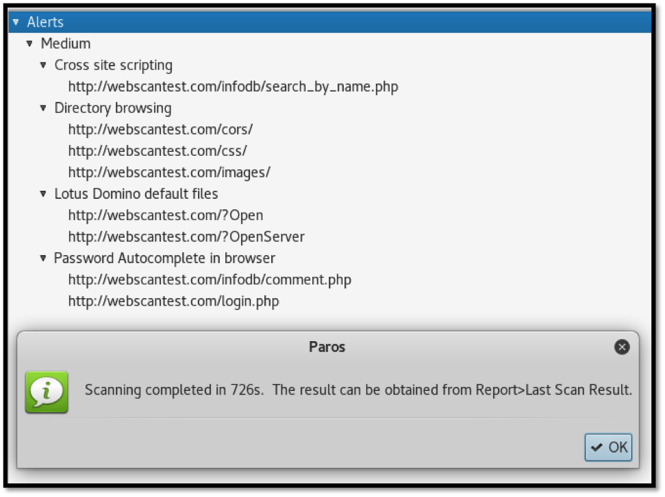Collapse Password Autocomplete in browser group
This screenshot has height=497, width=665.
pyautogui.click(x=43, y=258)
